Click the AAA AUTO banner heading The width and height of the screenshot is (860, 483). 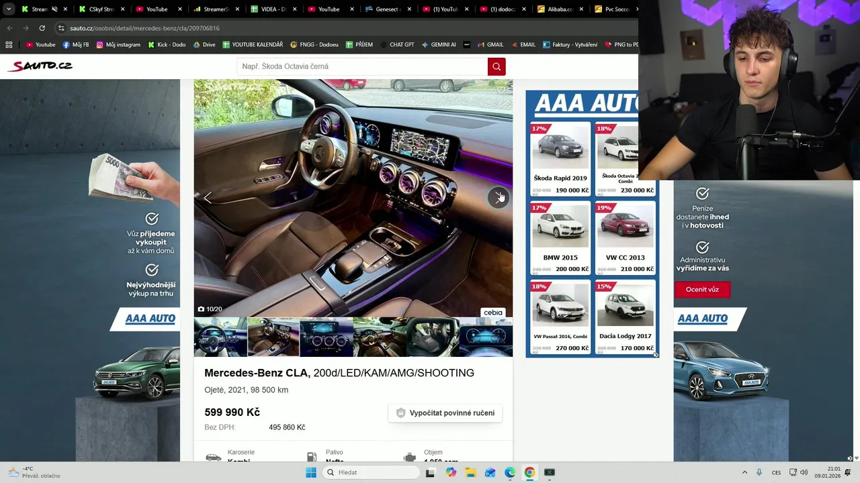point(586,104)
